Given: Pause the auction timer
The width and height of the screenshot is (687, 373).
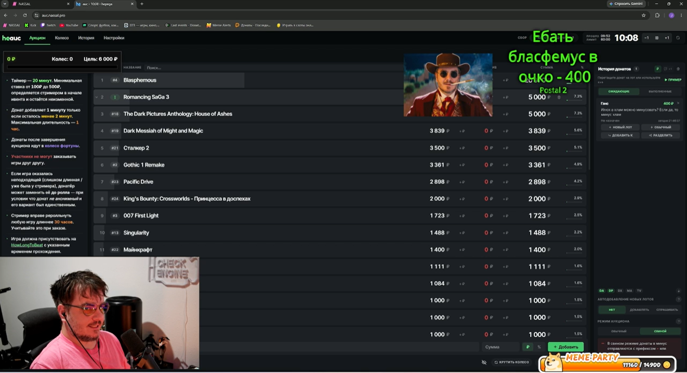Looking at the screenshot, I should coord(657,38).
